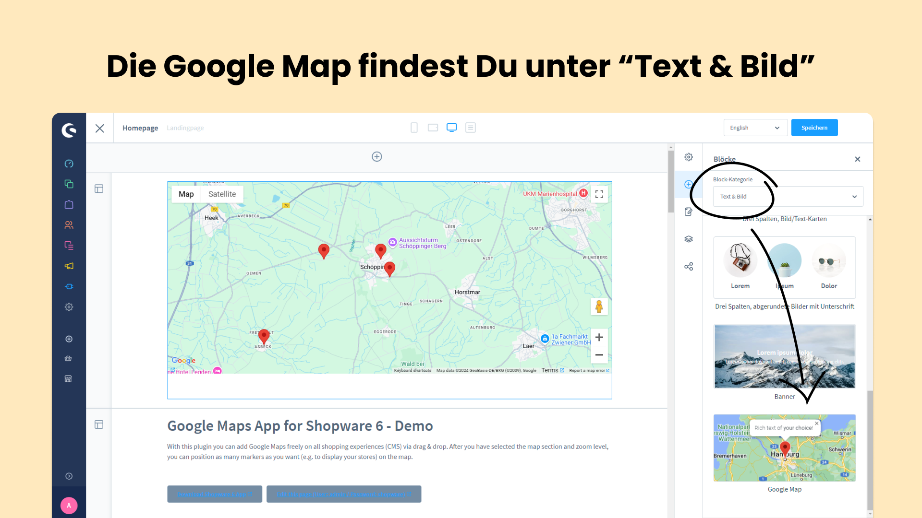This screenshot has height=518, width=922.
Task: Switch map to Map view
Action: pyautogui.click(x=186, y=194)
